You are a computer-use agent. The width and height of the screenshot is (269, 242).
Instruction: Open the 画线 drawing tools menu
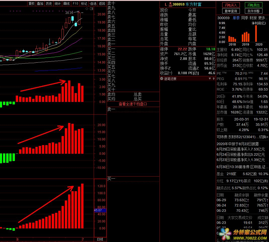[66, 4]
